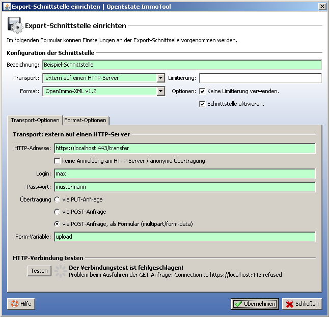Close the dialog with the X button

(322, 7)
